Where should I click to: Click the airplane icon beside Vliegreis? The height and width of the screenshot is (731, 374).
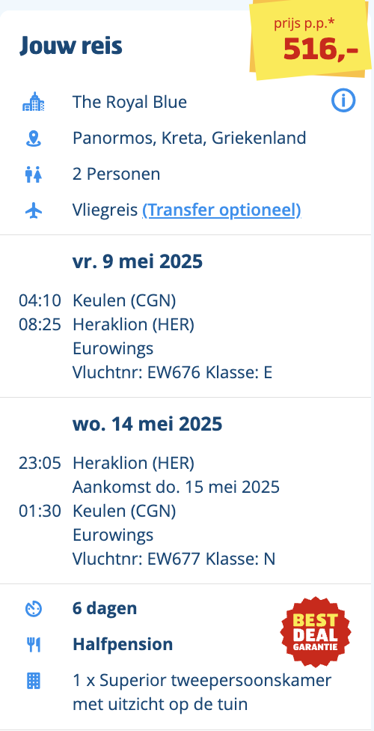[x=34, y=211]
